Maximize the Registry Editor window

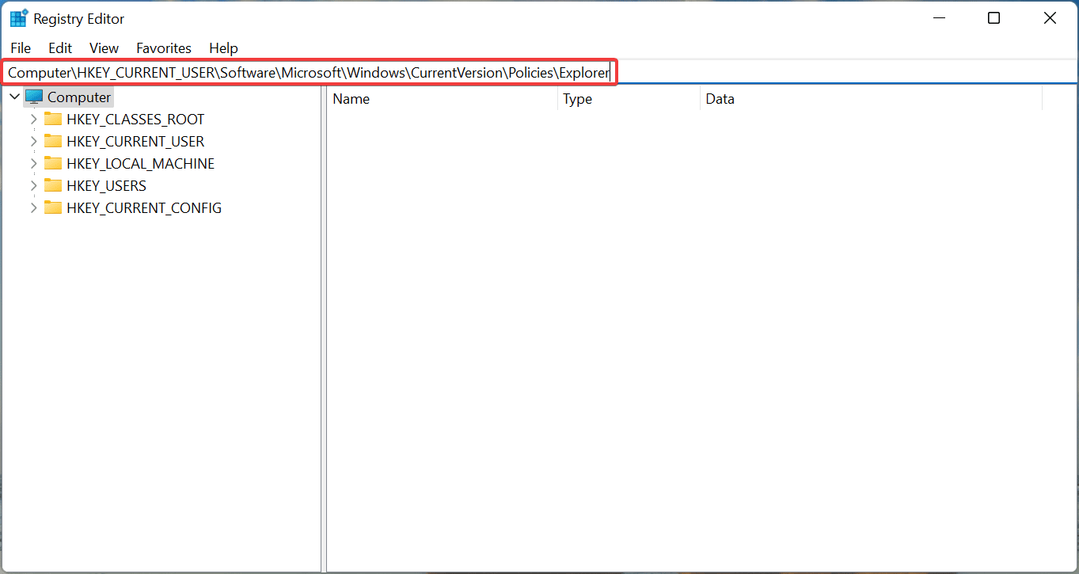[x=994, y=18]
